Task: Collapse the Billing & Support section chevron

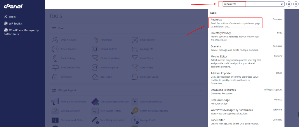Action: pyautogui.click(x=201, y=90)
